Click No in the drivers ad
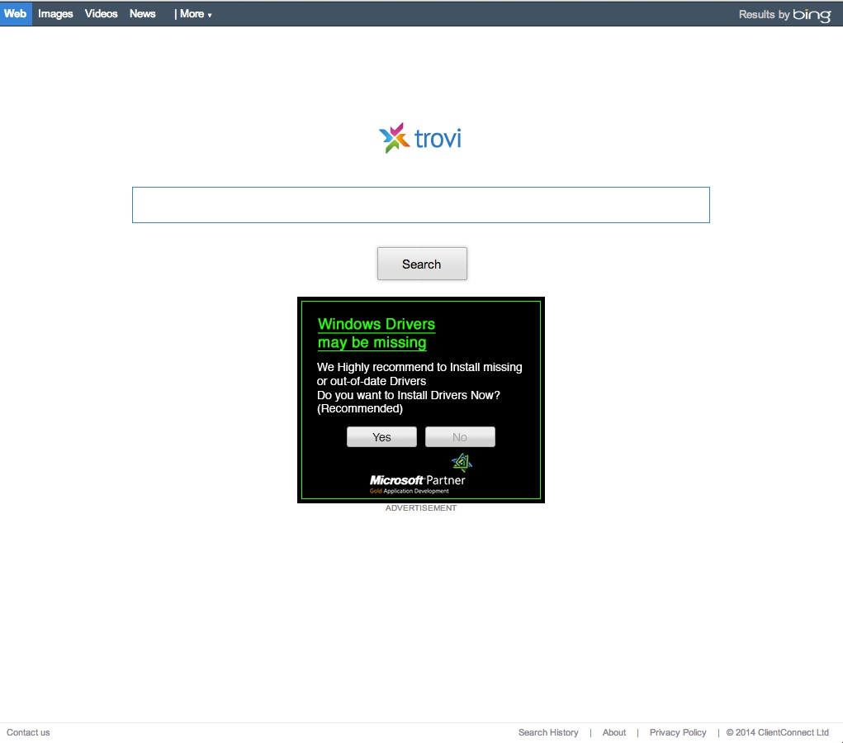Viewport: 843px width, 743px height. tap(460, 437)
